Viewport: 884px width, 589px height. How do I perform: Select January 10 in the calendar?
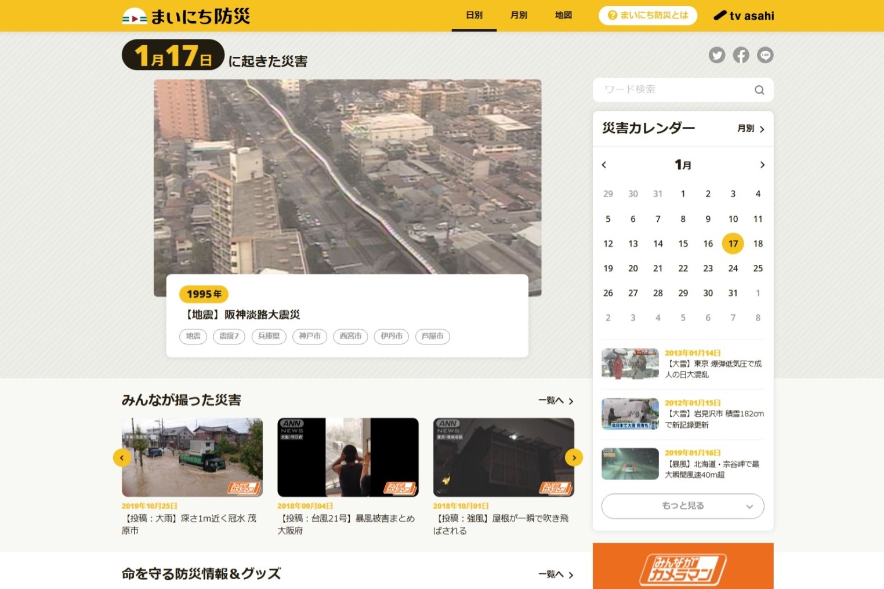click(733, 219)
